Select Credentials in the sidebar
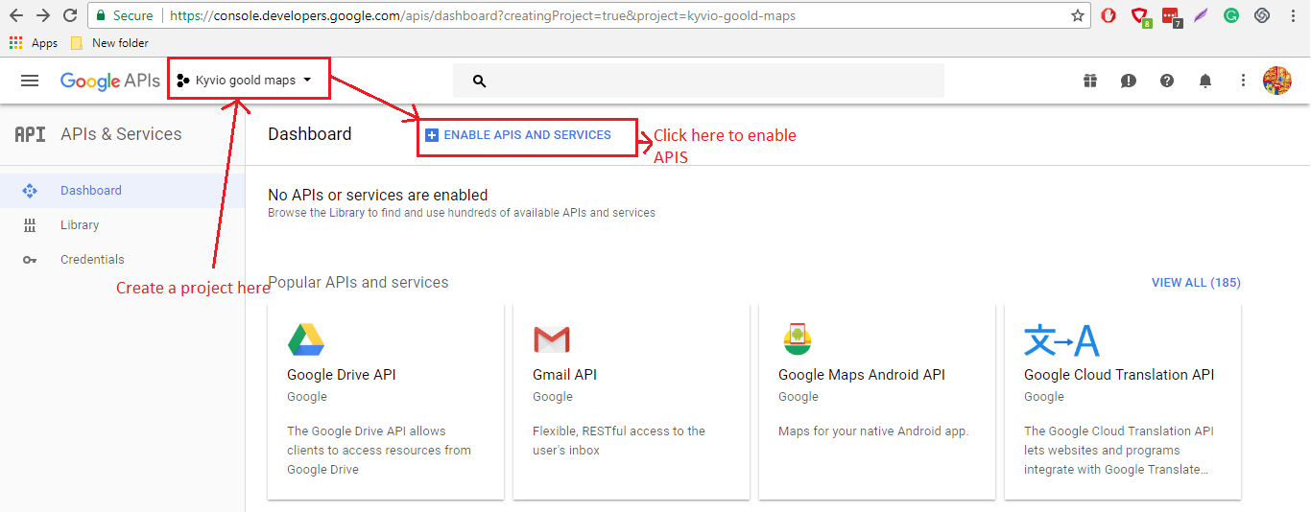This screenshot has width=1311, height=512. pos(123,260)
